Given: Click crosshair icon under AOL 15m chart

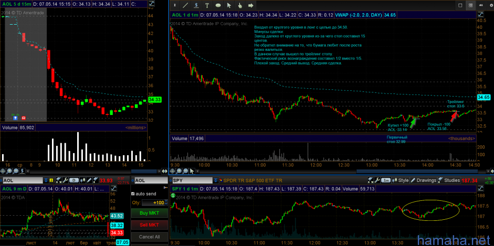Looking at the screenshot, I should 3,171.
